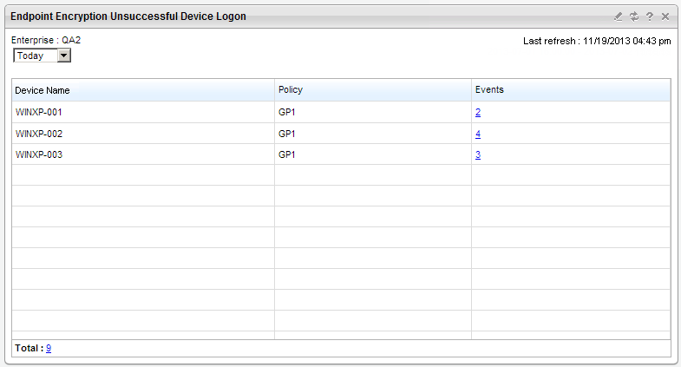Select the WINXP-001 device name cell

[x=39, y=113]
